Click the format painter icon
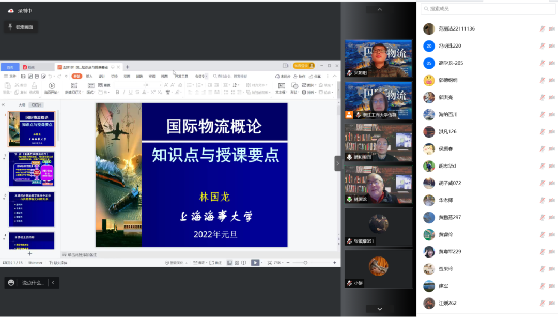558x317 pixels. click(34, 85)
